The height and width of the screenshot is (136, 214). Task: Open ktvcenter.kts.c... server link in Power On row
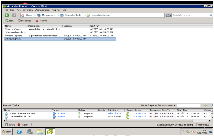140,113
